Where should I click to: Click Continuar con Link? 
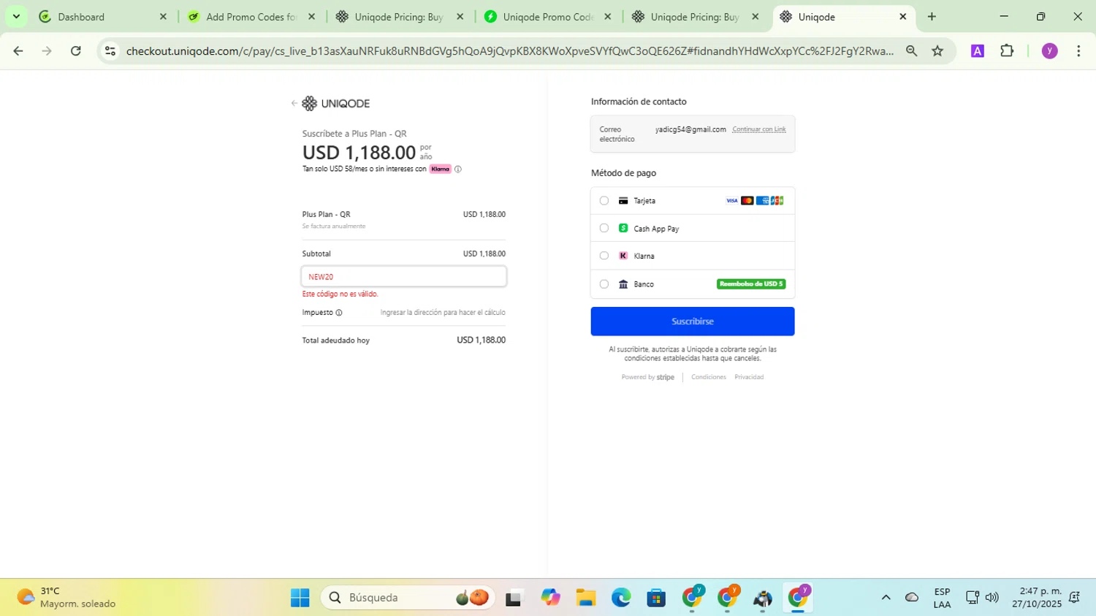pyautogui.click(x=759, y=129)
